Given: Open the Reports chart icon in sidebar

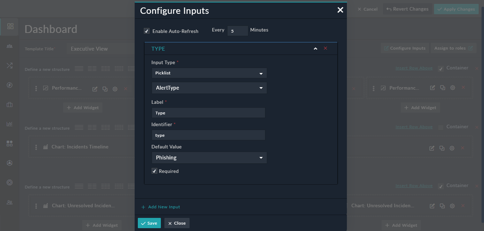Looking at the screenshot, I should pos(10,124).
